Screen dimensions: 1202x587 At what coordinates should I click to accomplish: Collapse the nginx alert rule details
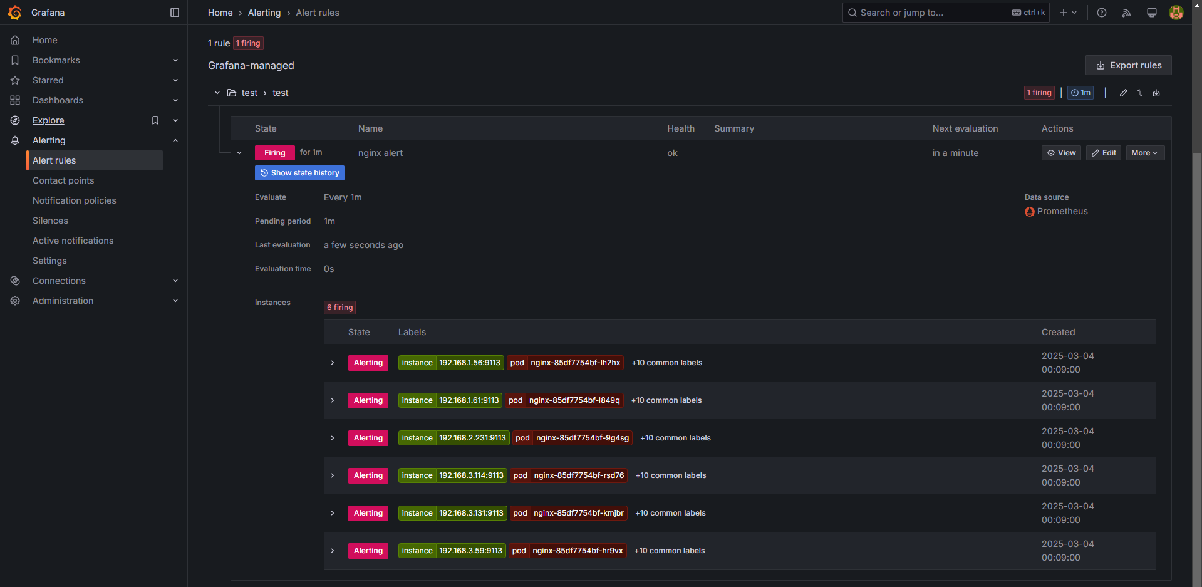coord(239,153)
